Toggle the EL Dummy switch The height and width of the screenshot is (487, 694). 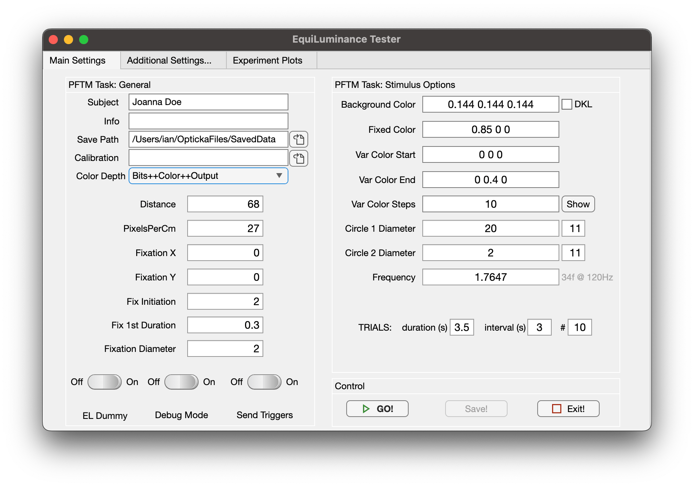click(105, 382)
